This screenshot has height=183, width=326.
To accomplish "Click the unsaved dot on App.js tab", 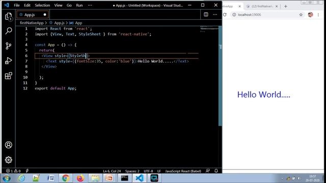I will coord(45,15).
